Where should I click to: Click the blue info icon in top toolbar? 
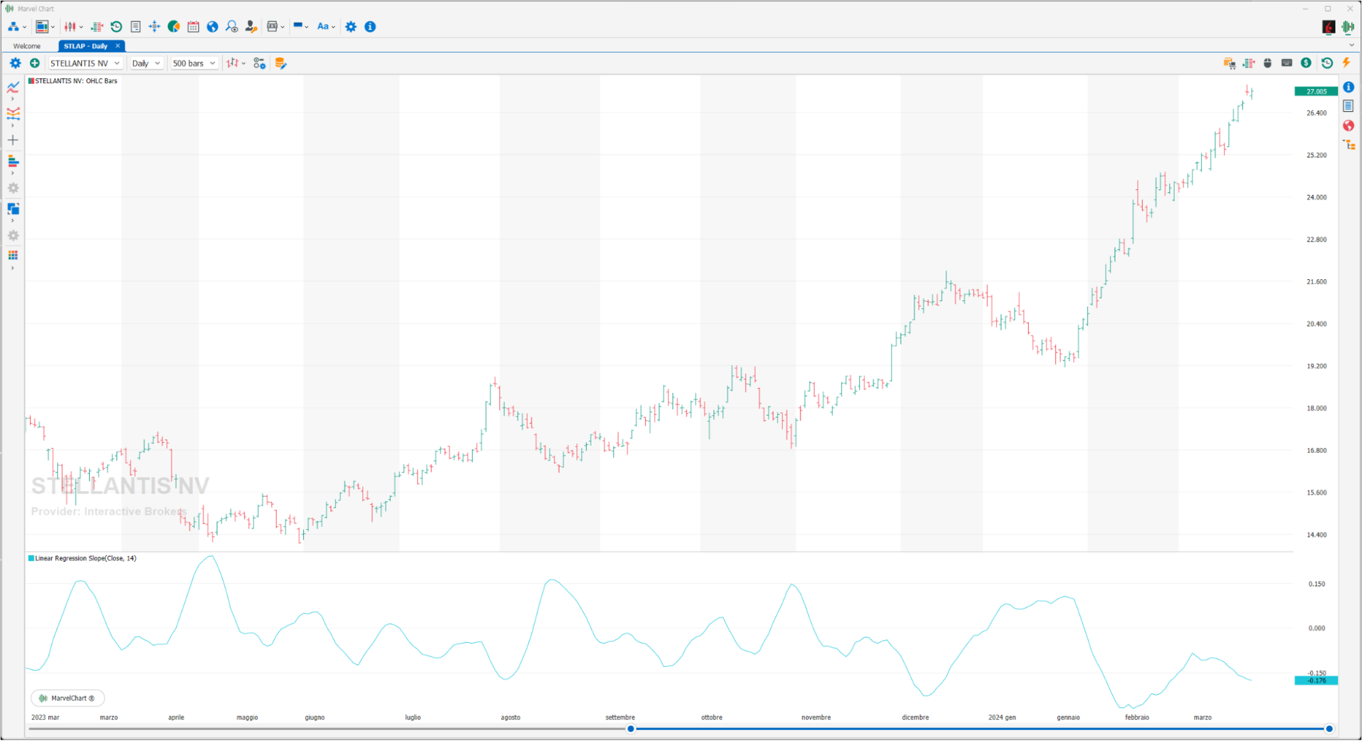tap(370, 27)
